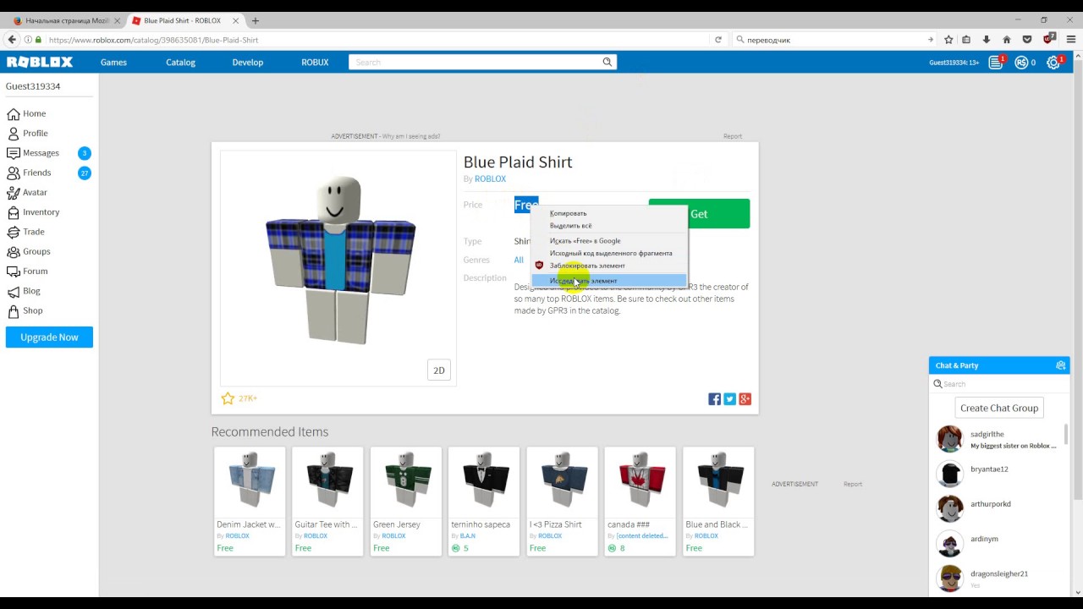Open the Chat & Party settings gear

point(1060,365)
